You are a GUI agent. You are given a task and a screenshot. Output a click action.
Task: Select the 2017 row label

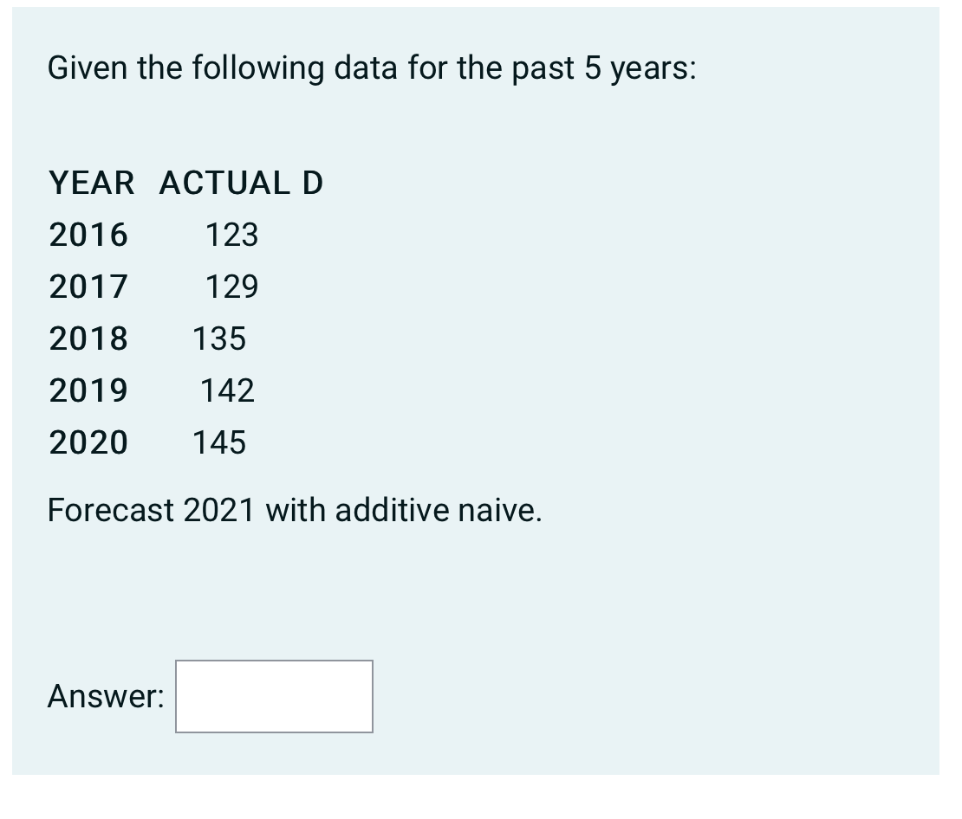coord(88,287)
